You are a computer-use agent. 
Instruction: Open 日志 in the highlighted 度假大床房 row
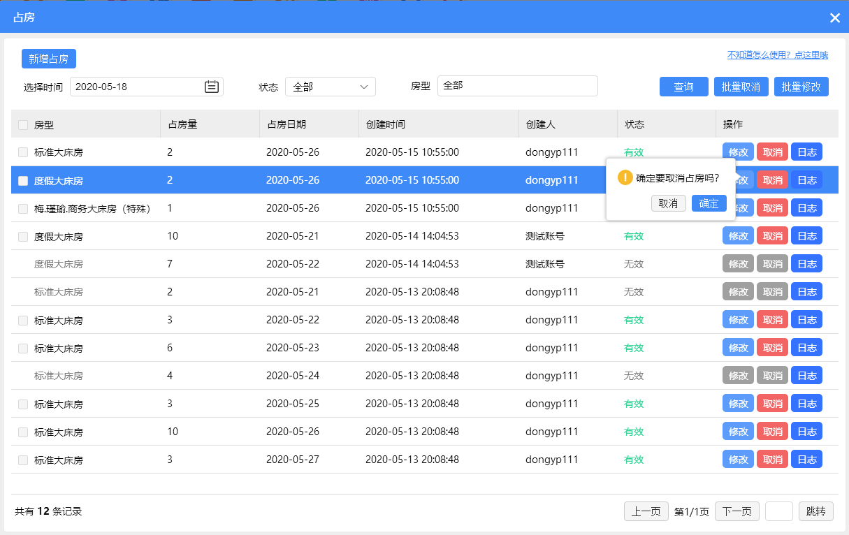click(x=806, y=179)
